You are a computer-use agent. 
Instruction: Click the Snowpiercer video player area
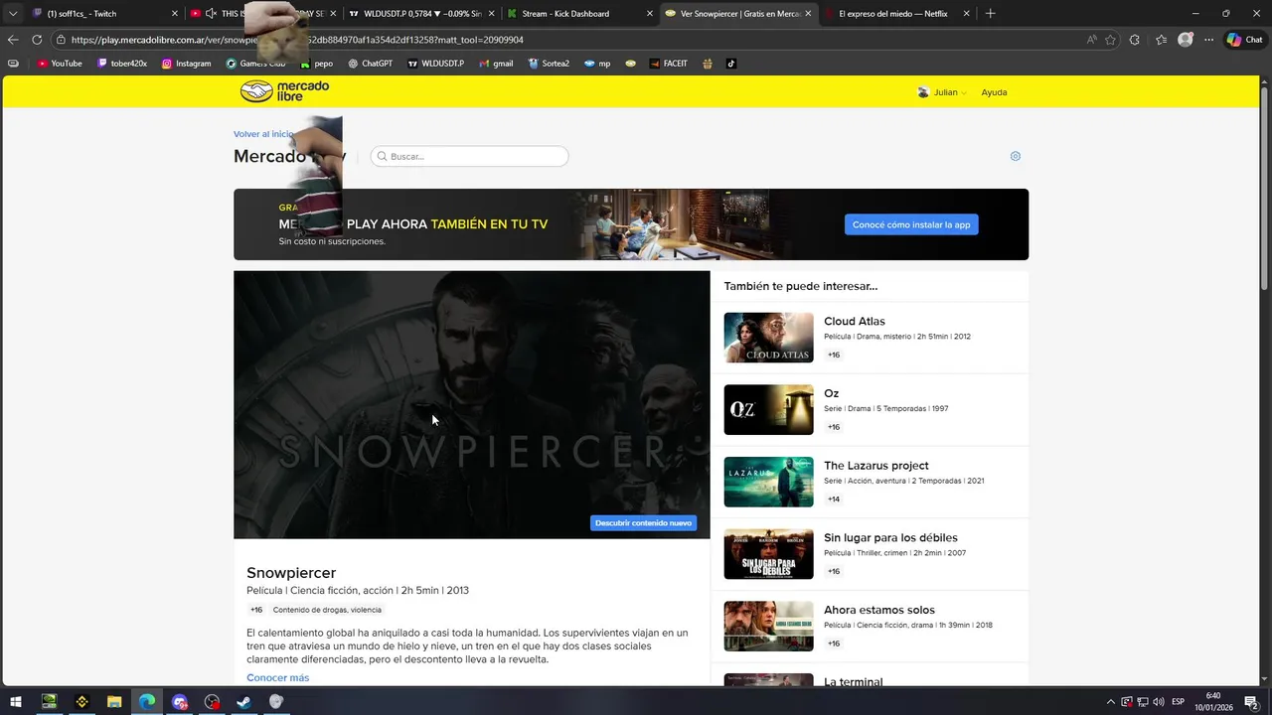pos(472,404)
